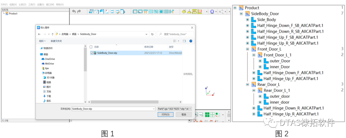Click the Undo arrow in the toolbar
The height and width of the screenshot is (138, 346).
(x=74, y=12)
